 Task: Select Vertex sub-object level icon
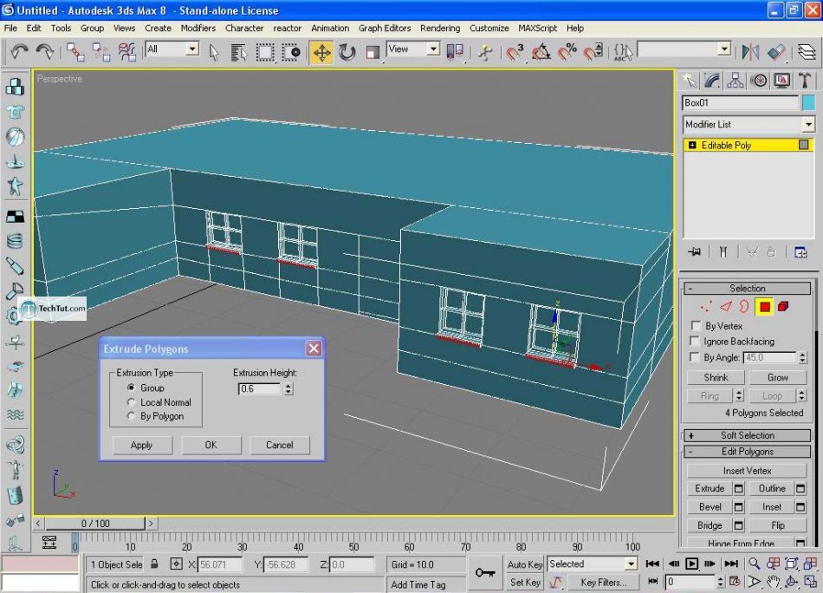tap(706, 307)
